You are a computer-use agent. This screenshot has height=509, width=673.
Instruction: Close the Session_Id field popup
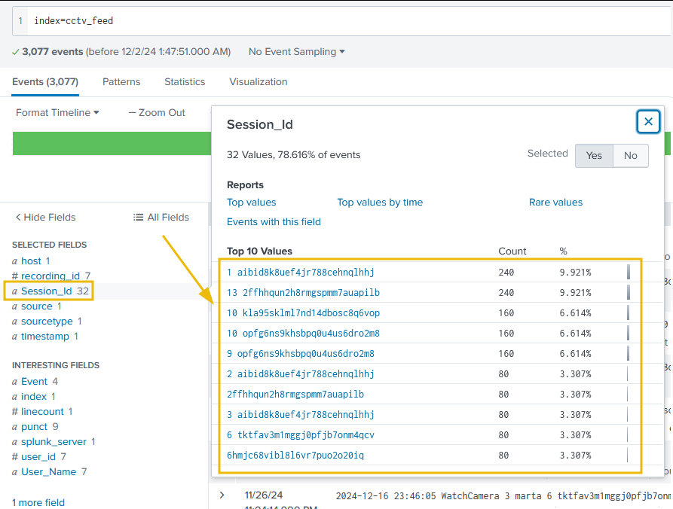pyautogui.click(x=648, y=122)
